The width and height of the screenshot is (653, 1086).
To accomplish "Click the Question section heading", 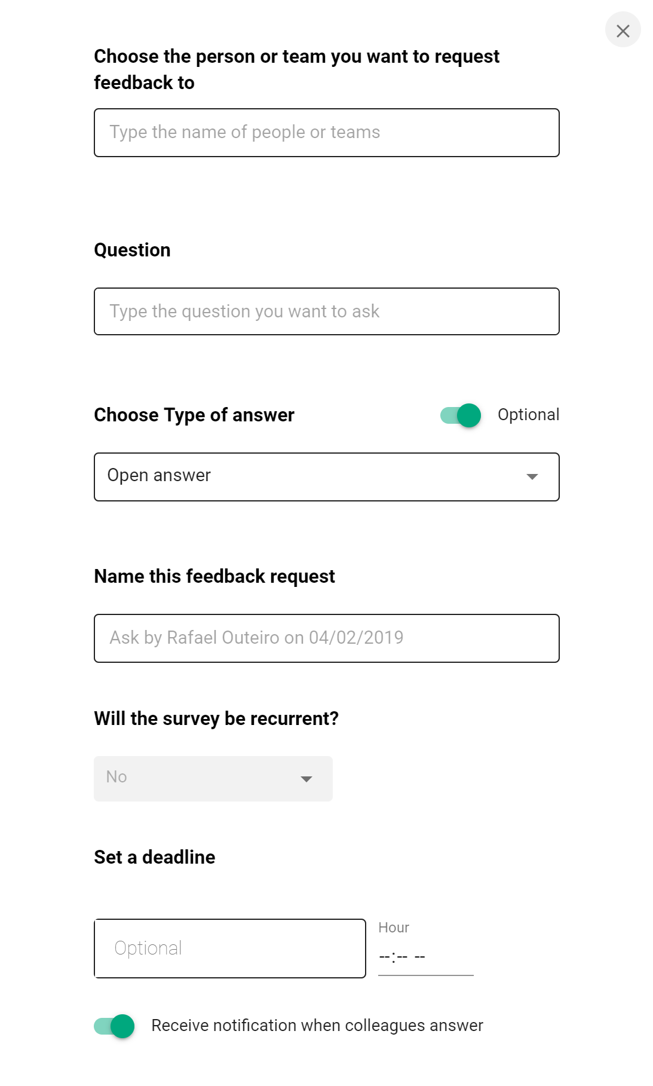I will (132, 250).
